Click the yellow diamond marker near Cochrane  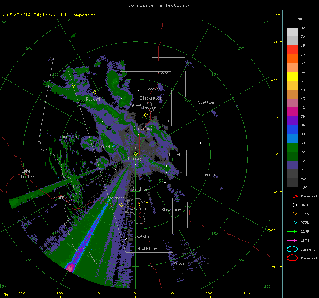point(122,204)
